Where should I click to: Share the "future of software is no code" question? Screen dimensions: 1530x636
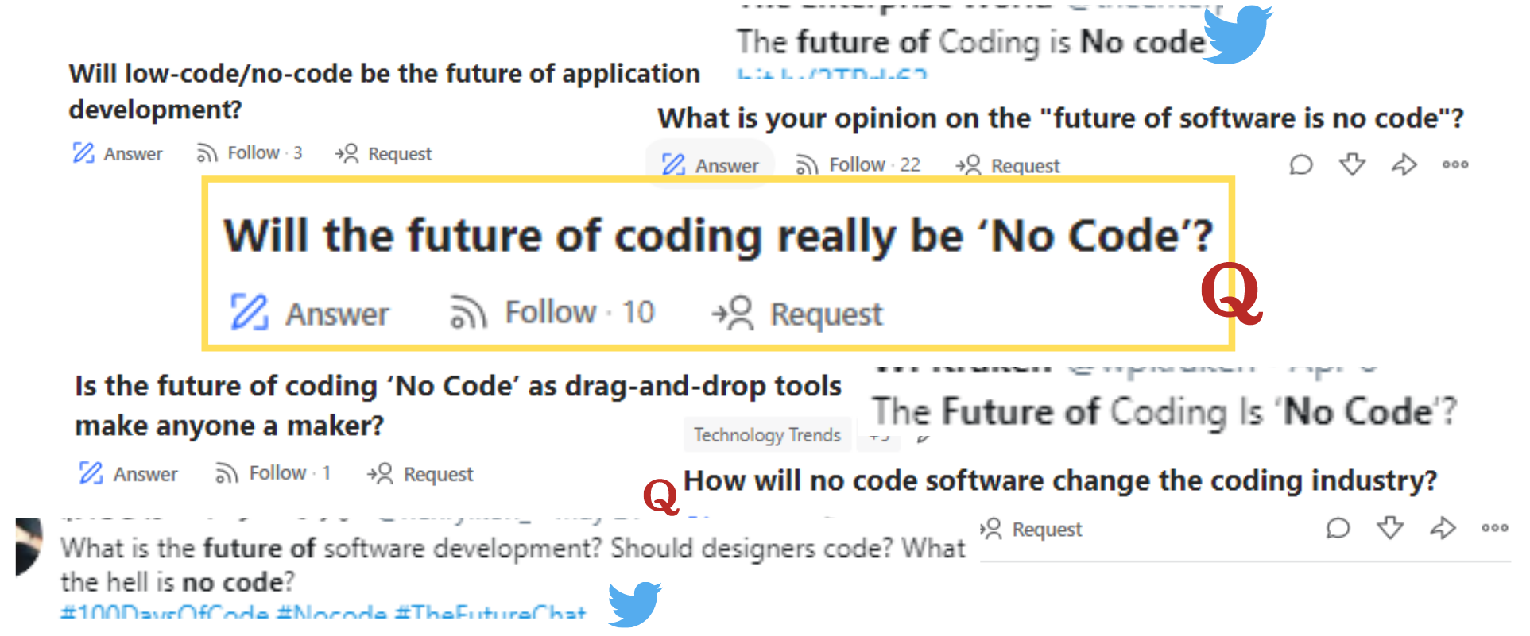1404,164
